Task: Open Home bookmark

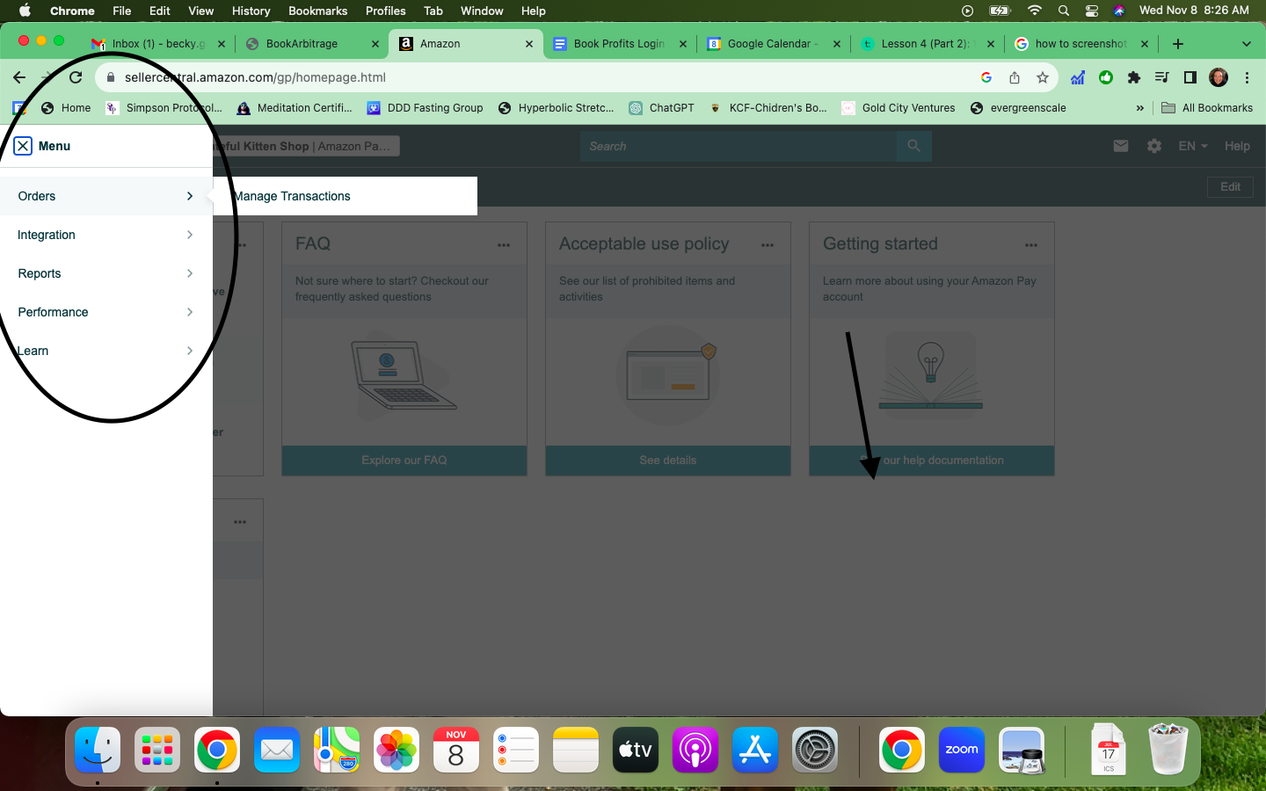Action: pos(66,108)
